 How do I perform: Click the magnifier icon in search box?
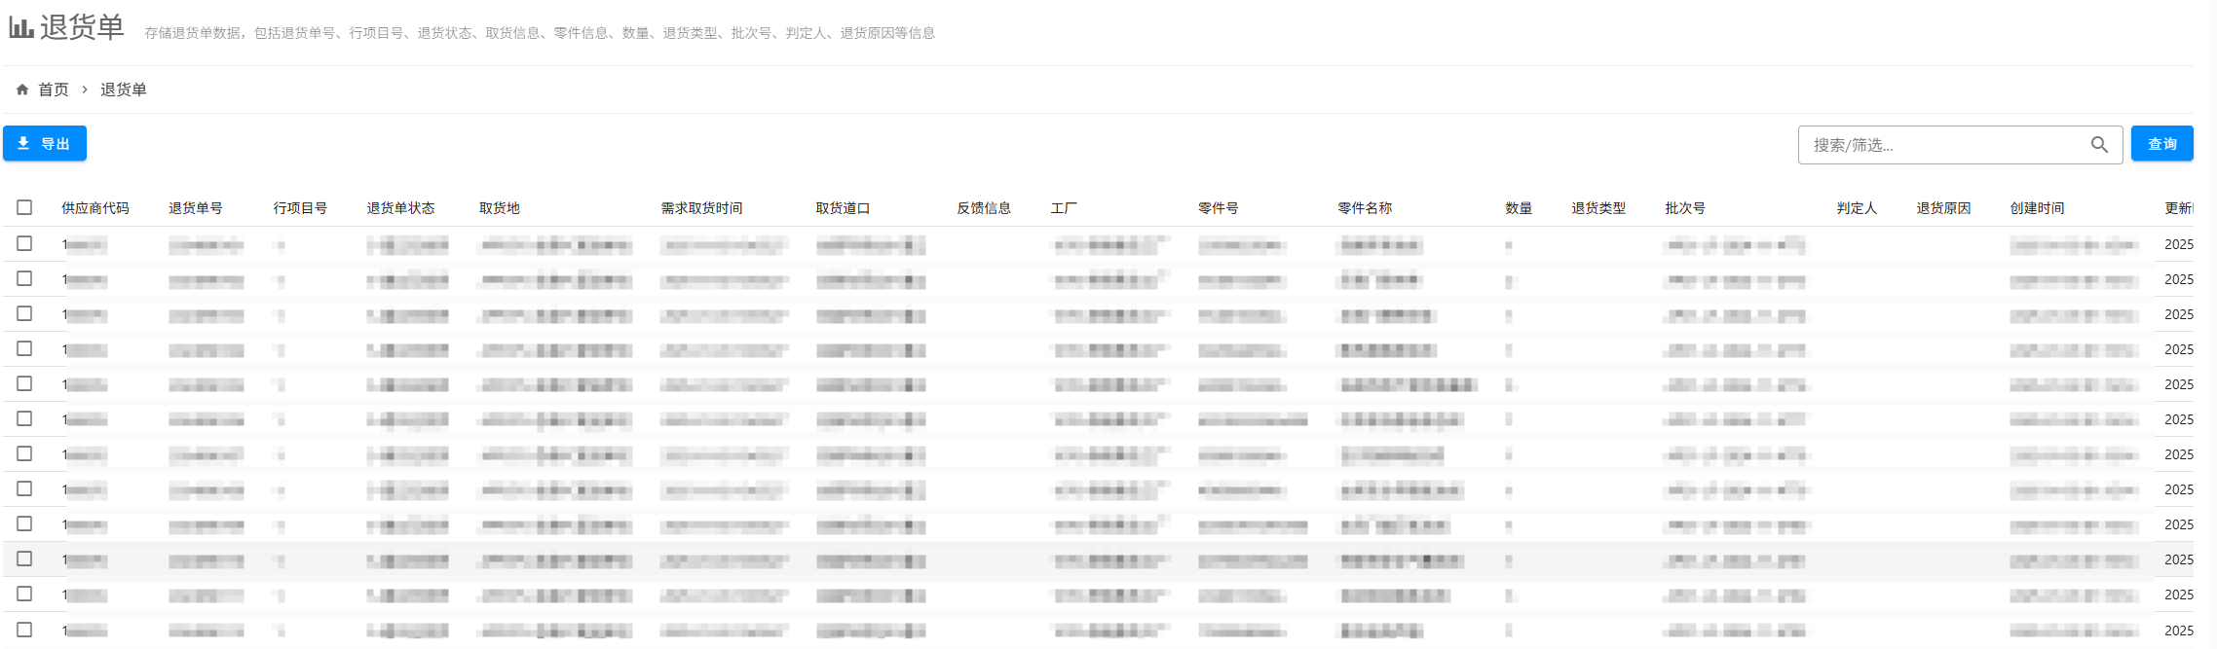tap(2099, 145)
